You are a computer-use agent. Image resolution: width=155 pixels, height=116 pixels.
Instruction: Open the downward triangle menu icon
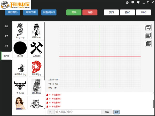pyautogui.click(x=138, y=3)
